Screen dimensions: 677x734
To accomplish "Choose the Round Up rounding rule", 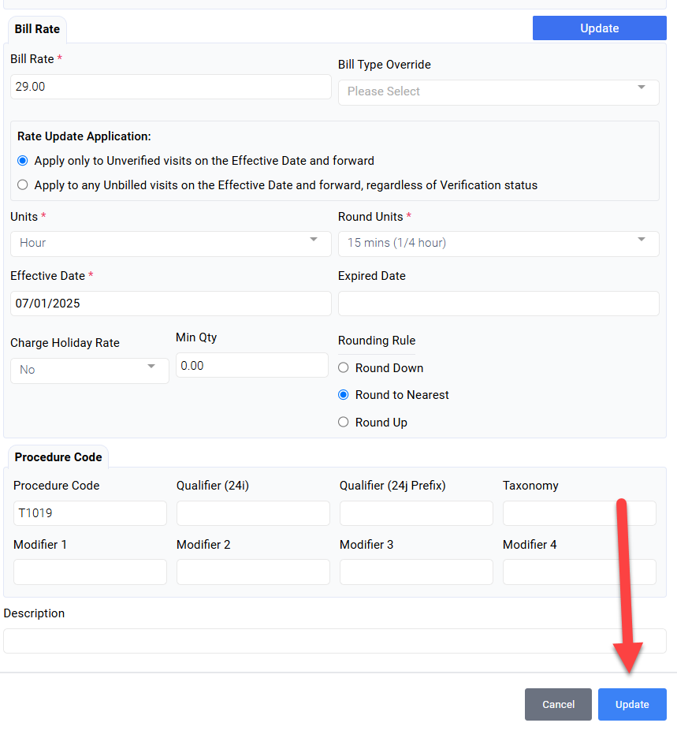I will tap(343, 423).
